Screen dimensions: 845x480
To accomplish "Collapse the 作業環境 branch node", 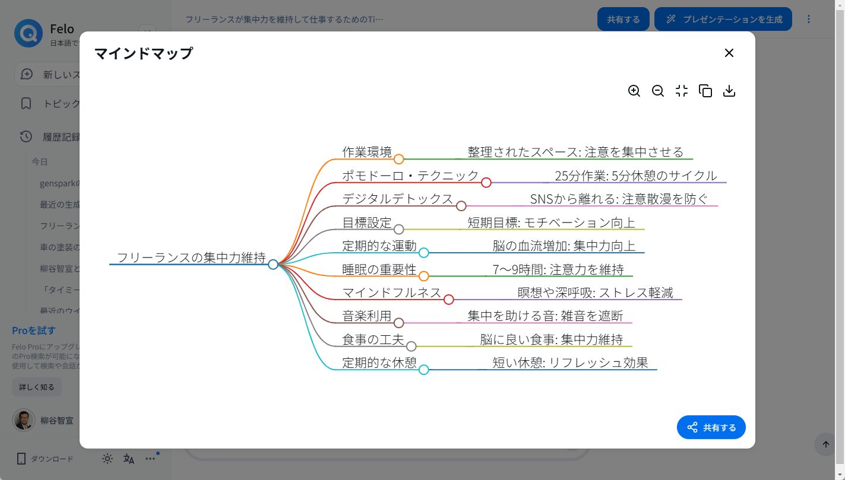I will coord(399,159).
